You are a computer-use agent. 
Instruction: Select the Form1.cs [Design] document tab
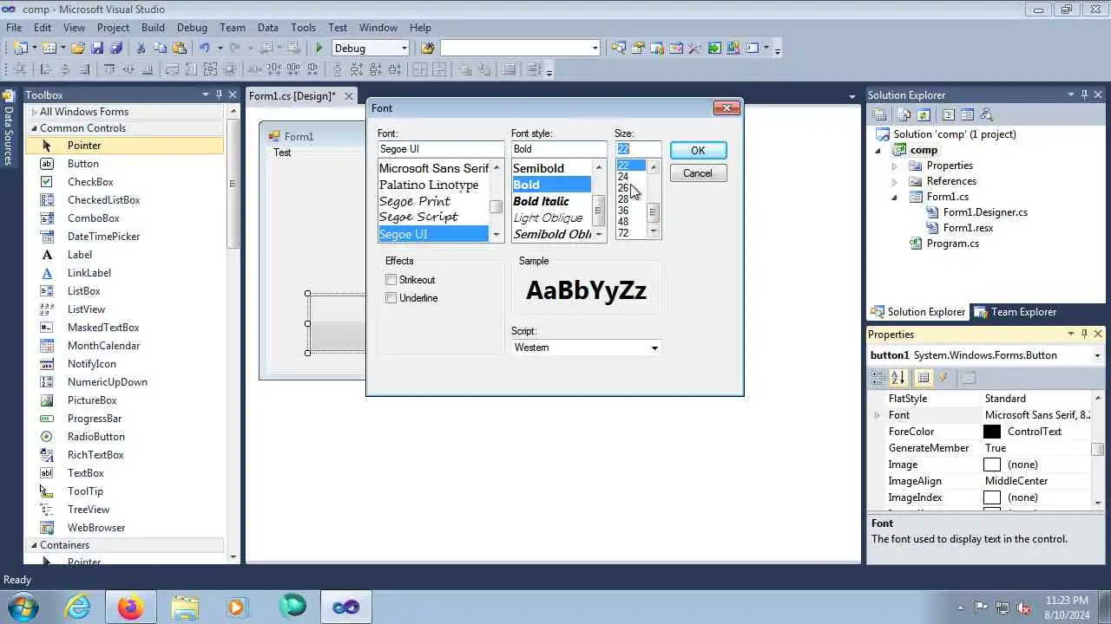(293, 96)
